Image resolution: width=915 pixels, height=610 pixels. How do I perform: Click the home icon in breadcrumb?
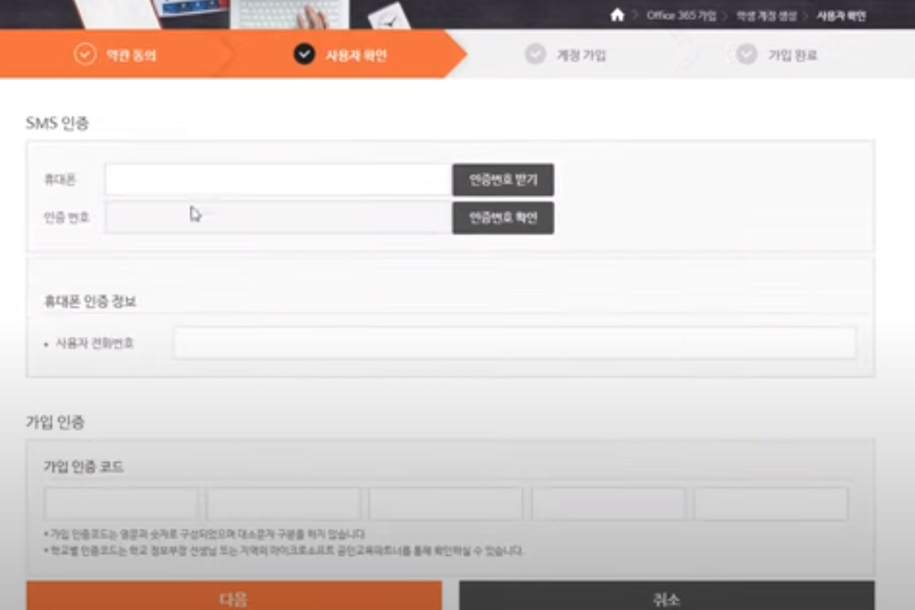click(x=617, y=16)
